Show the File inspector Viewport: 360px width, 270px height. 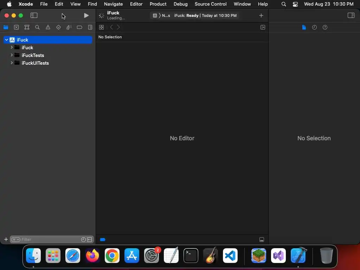click(304, 27)
